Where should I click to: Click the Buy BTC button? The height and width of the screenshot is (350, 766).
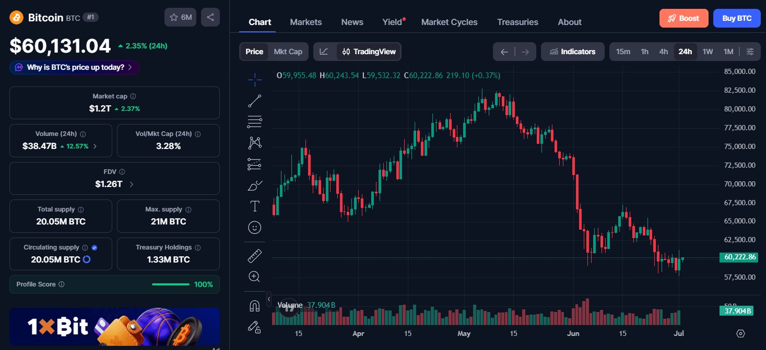(x=737, y=18)
